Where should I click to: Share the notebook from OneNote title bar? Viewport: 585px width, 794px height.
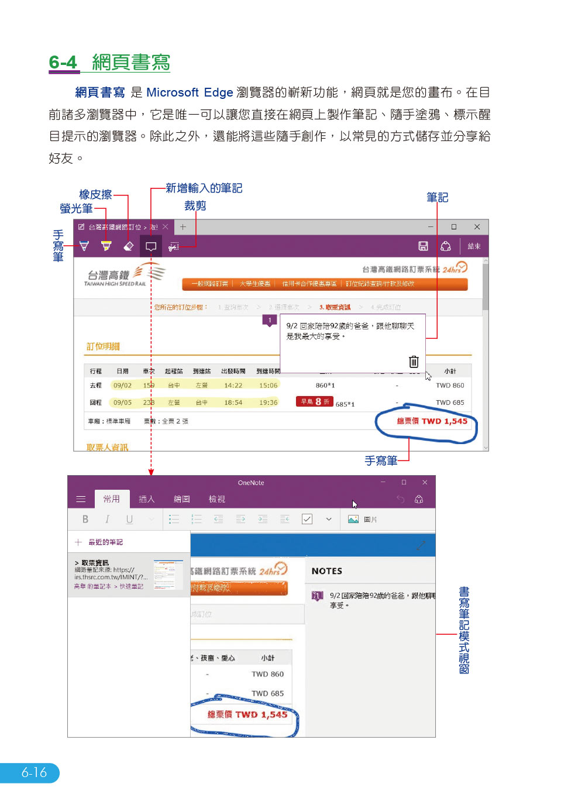coord(419,499)
